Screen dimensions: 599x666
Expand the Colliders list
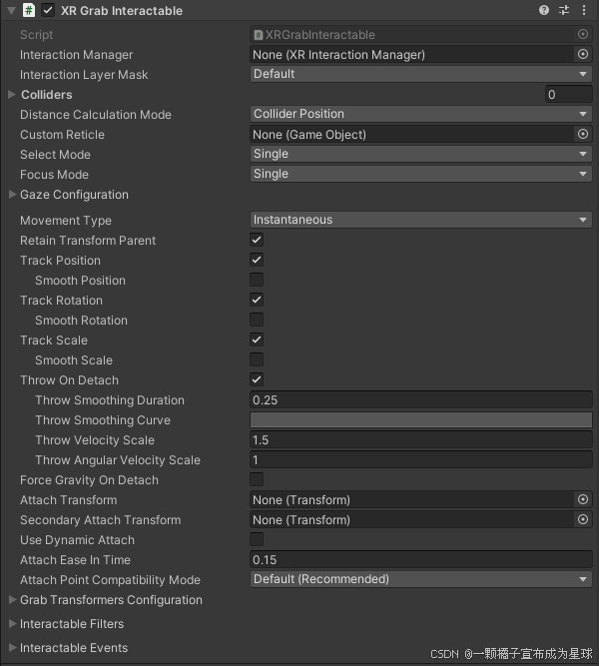12,94
